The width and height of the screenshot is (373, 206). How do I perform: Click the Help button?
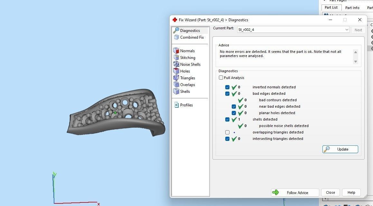tap(351, 192)
